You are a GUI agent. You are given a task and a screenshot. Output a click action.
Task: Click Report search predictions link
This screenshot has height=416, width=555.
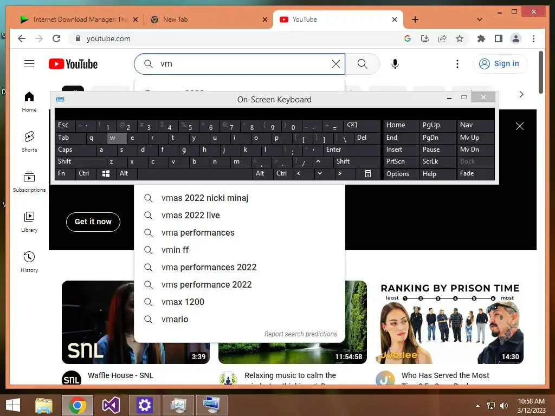coord(300,334)
